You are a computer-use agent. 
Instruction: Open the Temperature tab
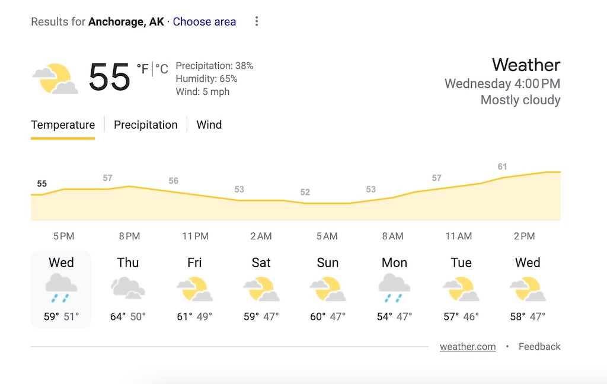[x=63, y=125]
